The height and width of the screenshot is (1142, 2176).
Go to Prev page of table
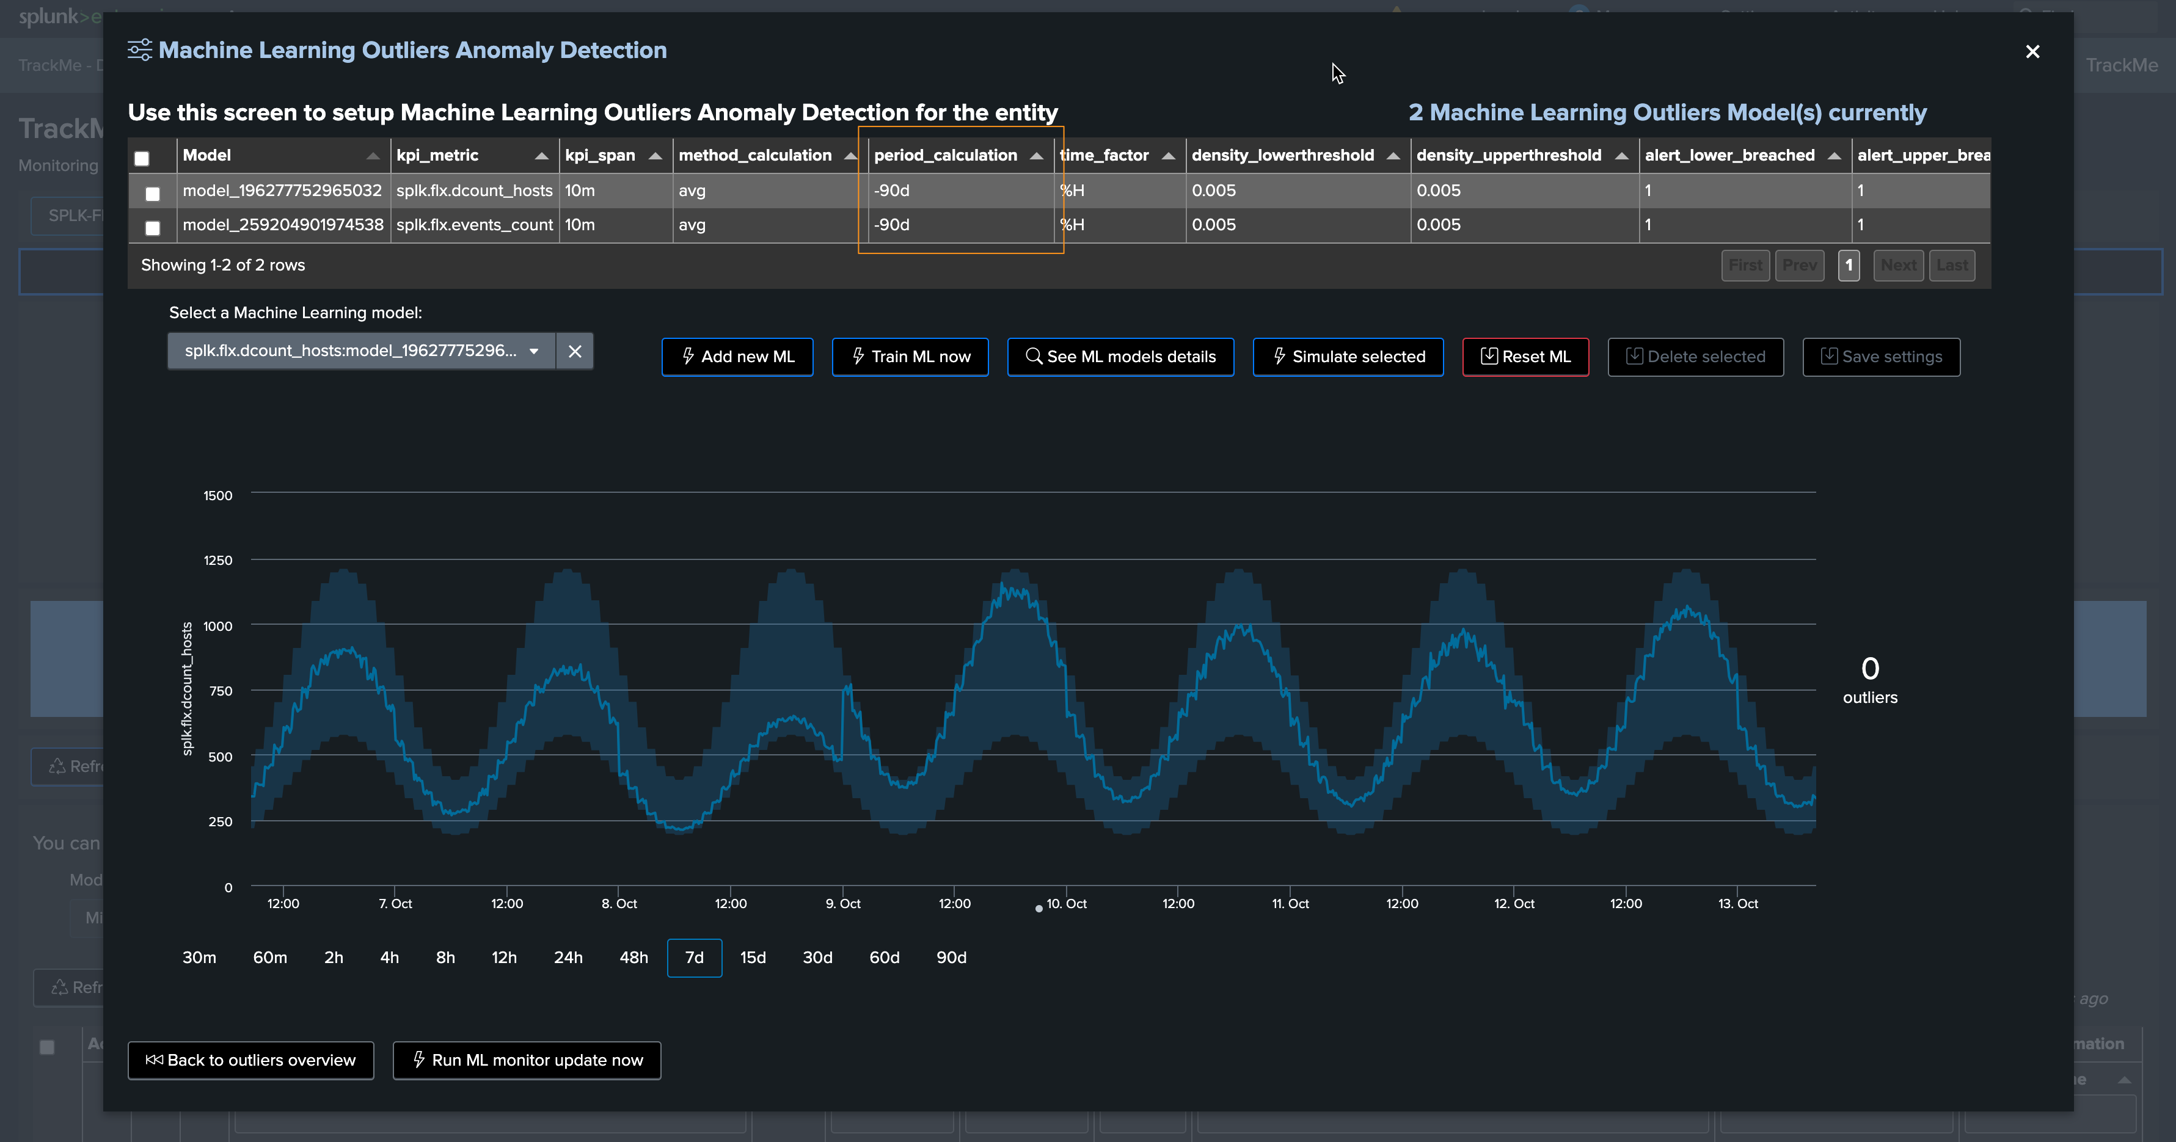click(x=1799, y=265)
